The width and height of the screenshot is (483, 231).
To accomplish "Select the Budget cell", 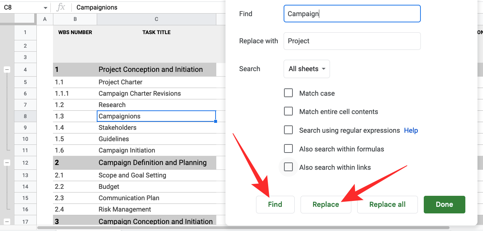I will pyautogui.click(x=156, y=187).
